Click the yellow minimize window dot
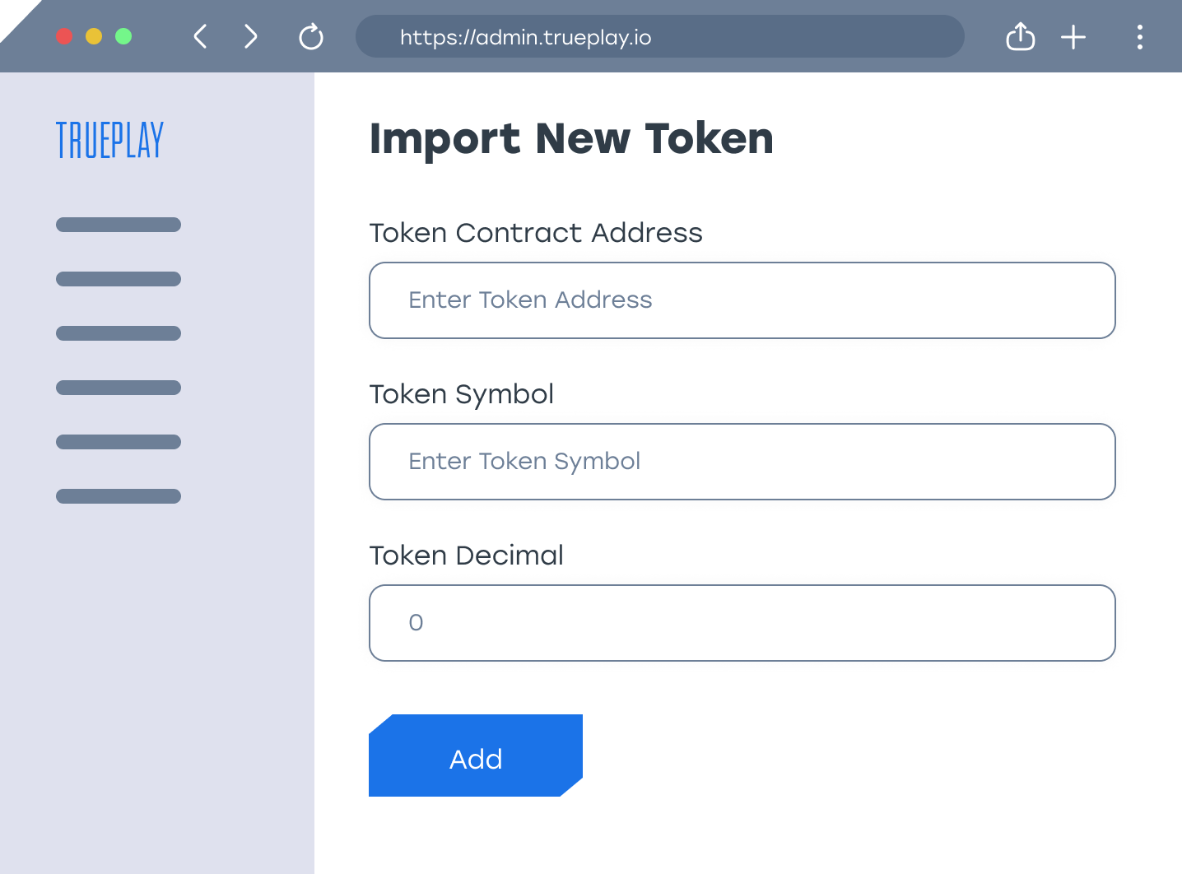 (94, 36)
